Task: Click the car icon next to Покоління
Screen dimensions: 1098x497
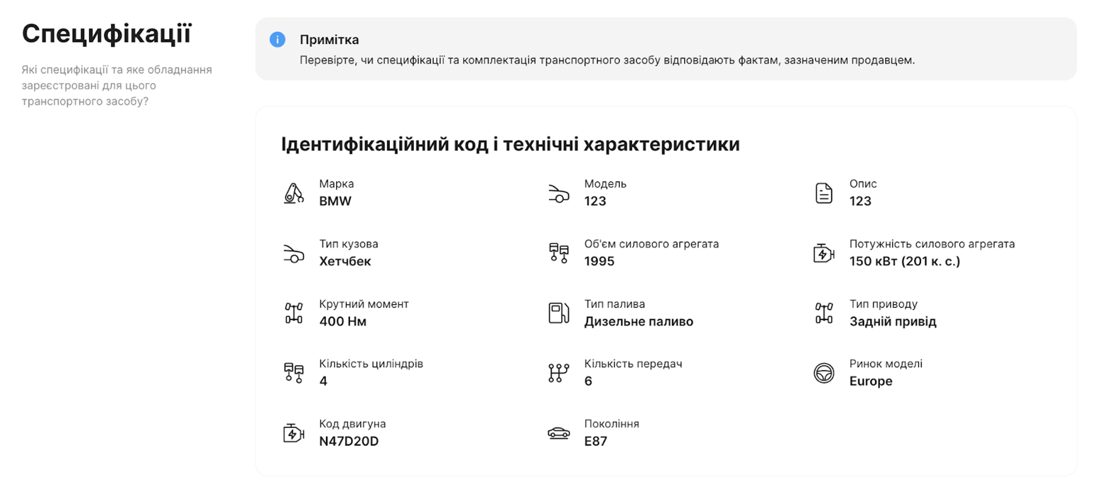Action: [x=559, y=433]
